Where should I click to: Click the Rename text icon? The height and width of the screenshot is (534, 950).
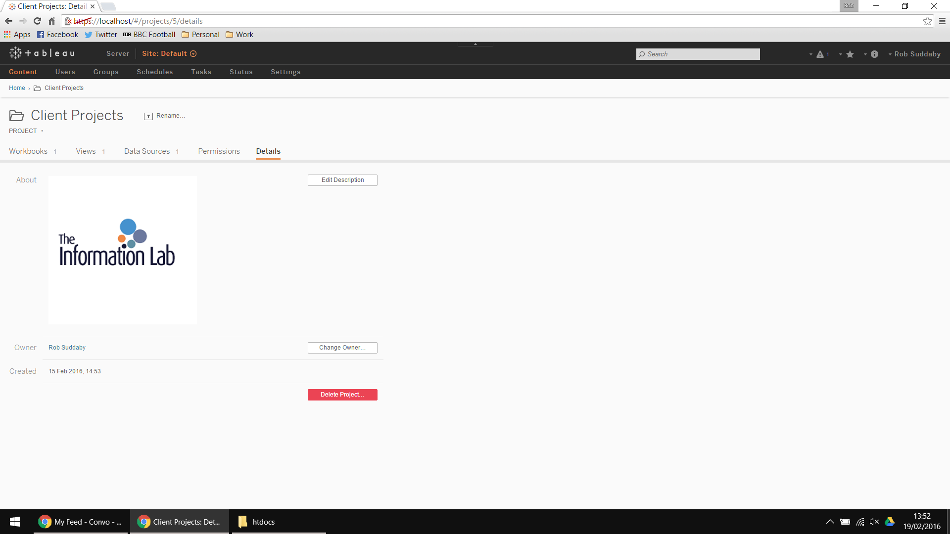click(148, 116)
